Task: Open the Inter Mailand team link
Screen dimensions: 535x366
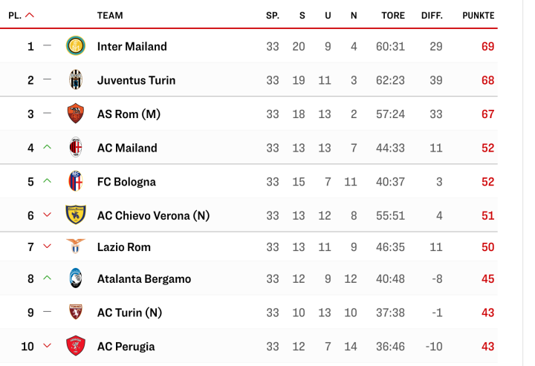Action: pos(132,46)
